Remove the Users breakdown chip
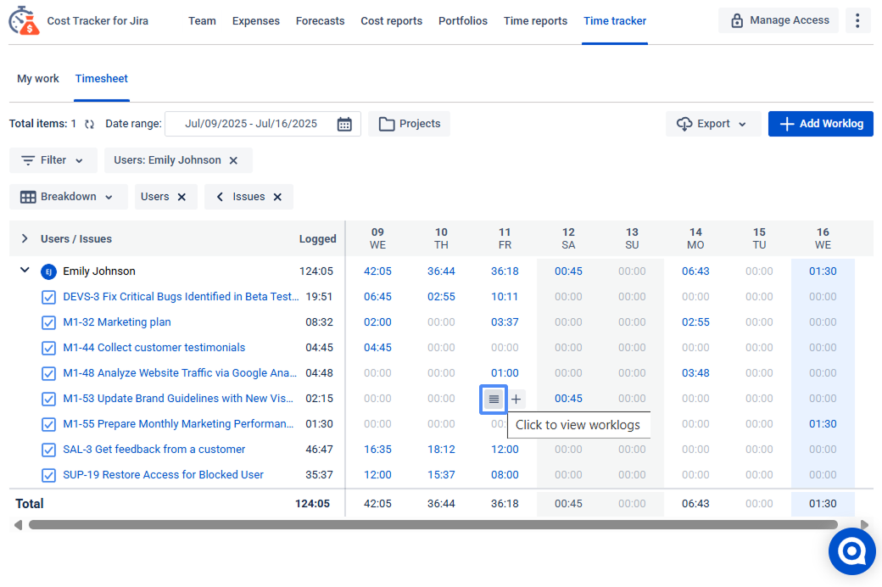This screenshot has width=882, height=587. (181, 197)
